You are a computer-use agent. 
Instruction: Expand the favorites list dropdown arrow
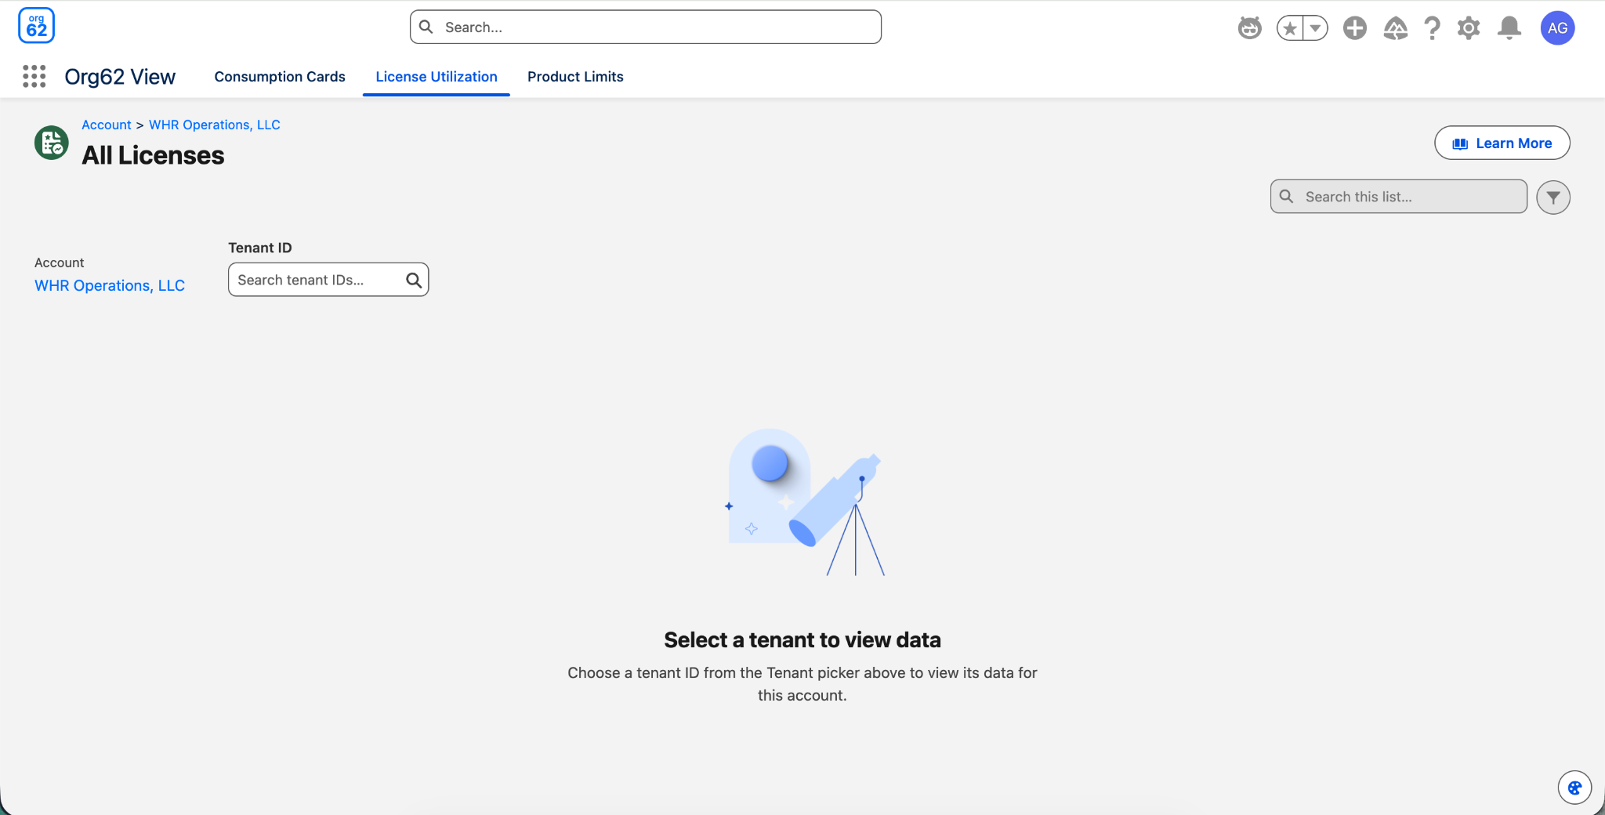tap(1316, 28)
